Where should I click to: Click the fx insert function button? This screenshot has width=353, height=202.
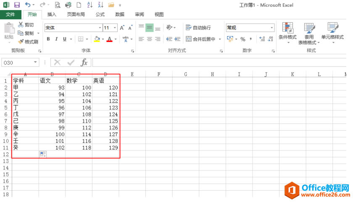pos(84,63)
